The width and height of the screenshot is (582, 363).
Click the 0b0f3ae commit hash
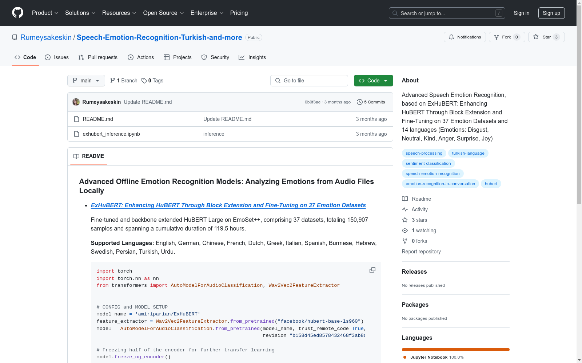point(312,102)
